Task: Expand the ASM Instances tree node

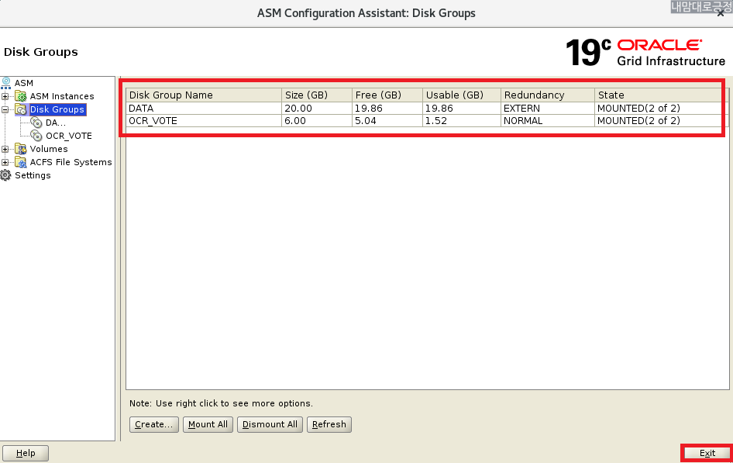Action: pos(5,96)
